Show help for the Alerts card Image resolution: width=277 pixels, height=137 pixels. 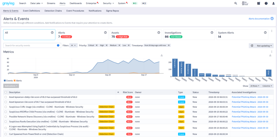pos(105,33)
